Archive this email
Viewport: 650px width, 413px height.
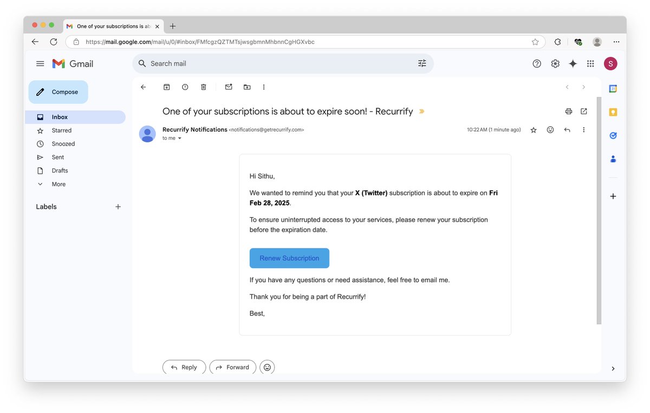pyautogui.click(x=167, y=87)
